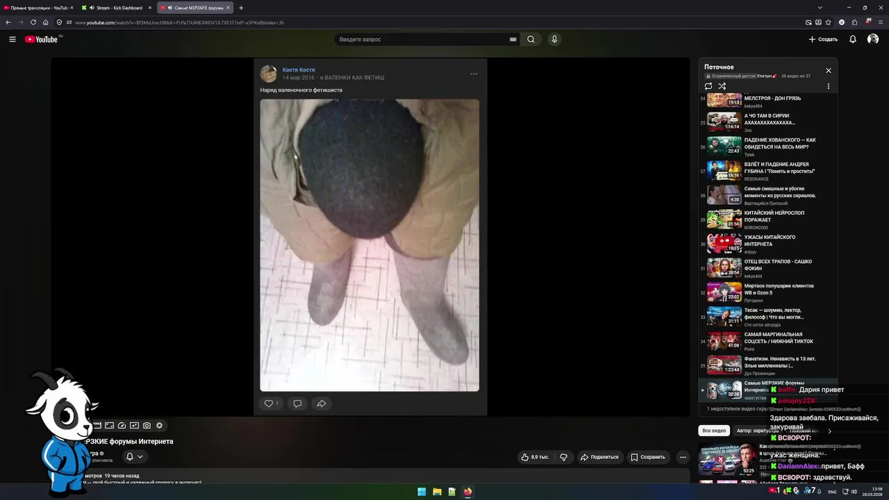Switch to Stream - Kick Dashboard tab
This screenshot has height=500, width=889.
pyautogui.click(x=116, y=8)
